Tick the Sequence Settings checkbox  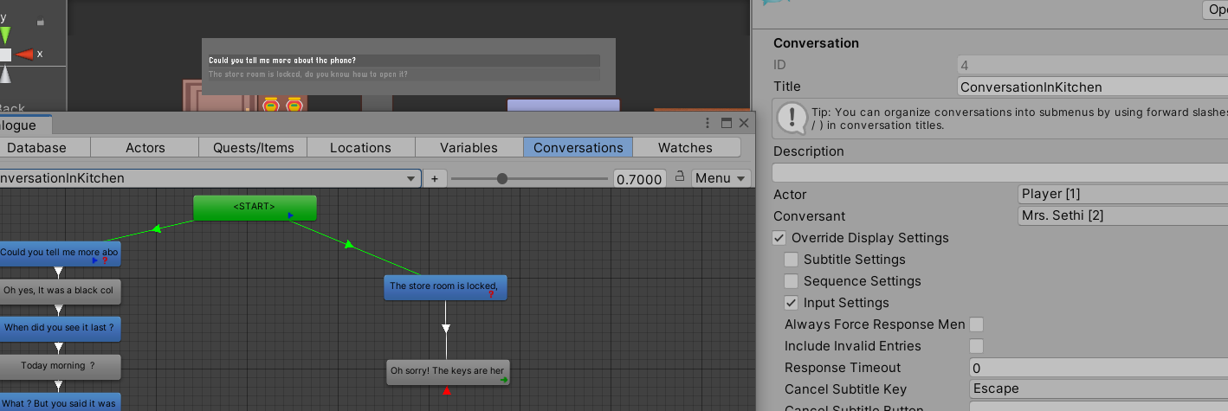pyautogui.click(x=792, y=281)
